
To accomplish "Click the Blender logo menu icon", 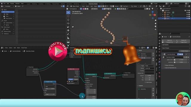I will point(2,4).
